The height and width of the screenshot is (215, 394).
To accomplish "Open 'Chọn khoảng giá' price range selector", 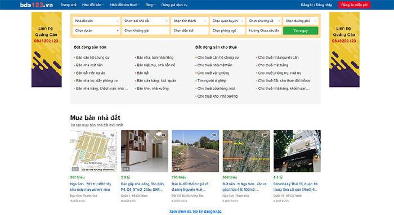I will tap(145, 30).
